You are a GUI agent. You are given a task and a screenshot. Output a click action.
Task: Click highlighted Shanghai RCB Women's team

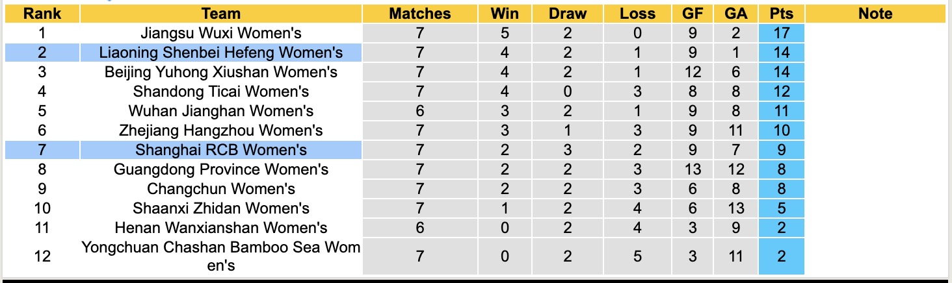click(x=221, y=150)
